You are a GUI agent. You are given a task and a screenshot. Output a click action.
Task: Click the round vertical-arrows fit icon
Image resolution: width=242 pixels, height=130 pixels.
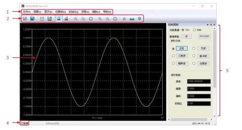click(115, 19)
